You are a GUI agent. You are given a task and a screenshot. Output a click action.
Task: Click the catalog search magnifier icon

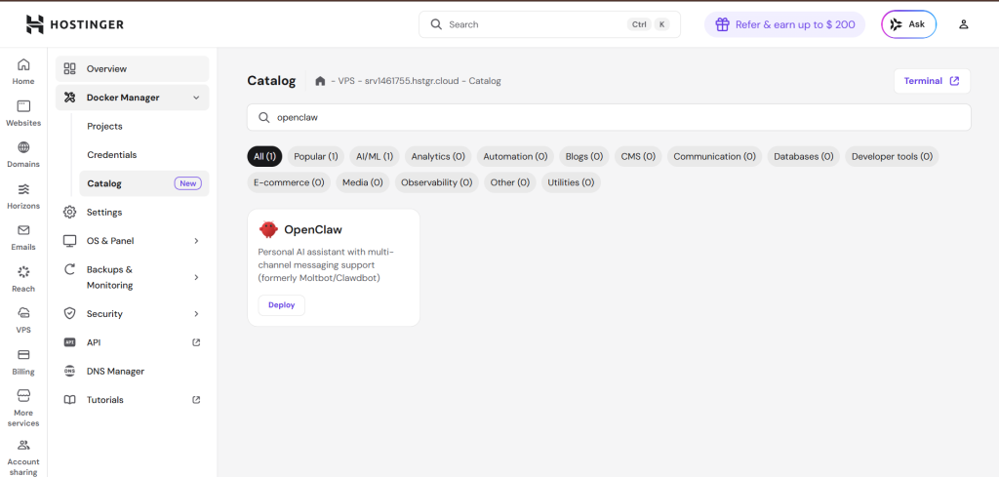(x=263, y=117)
